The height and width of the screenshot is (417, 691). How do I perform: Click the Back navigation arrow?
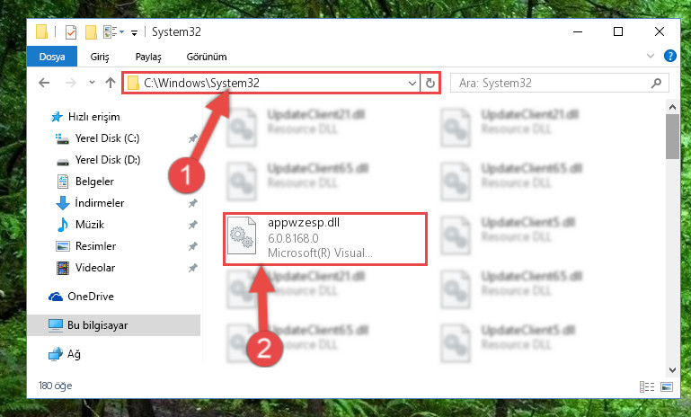pyautogui.click(x=44, y=83)
